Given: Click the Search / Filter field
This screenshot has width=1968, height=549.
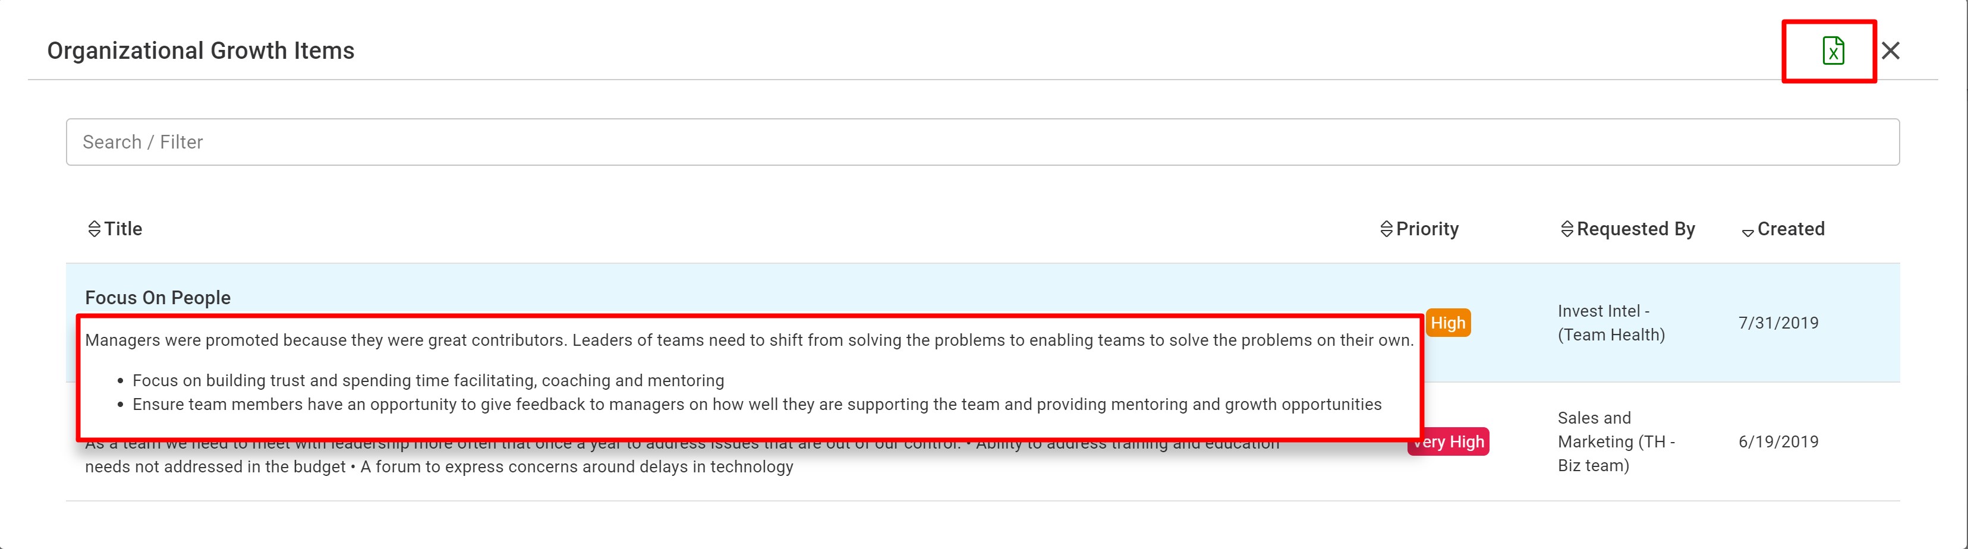Looking at the screenshot, I should [983, 142].
